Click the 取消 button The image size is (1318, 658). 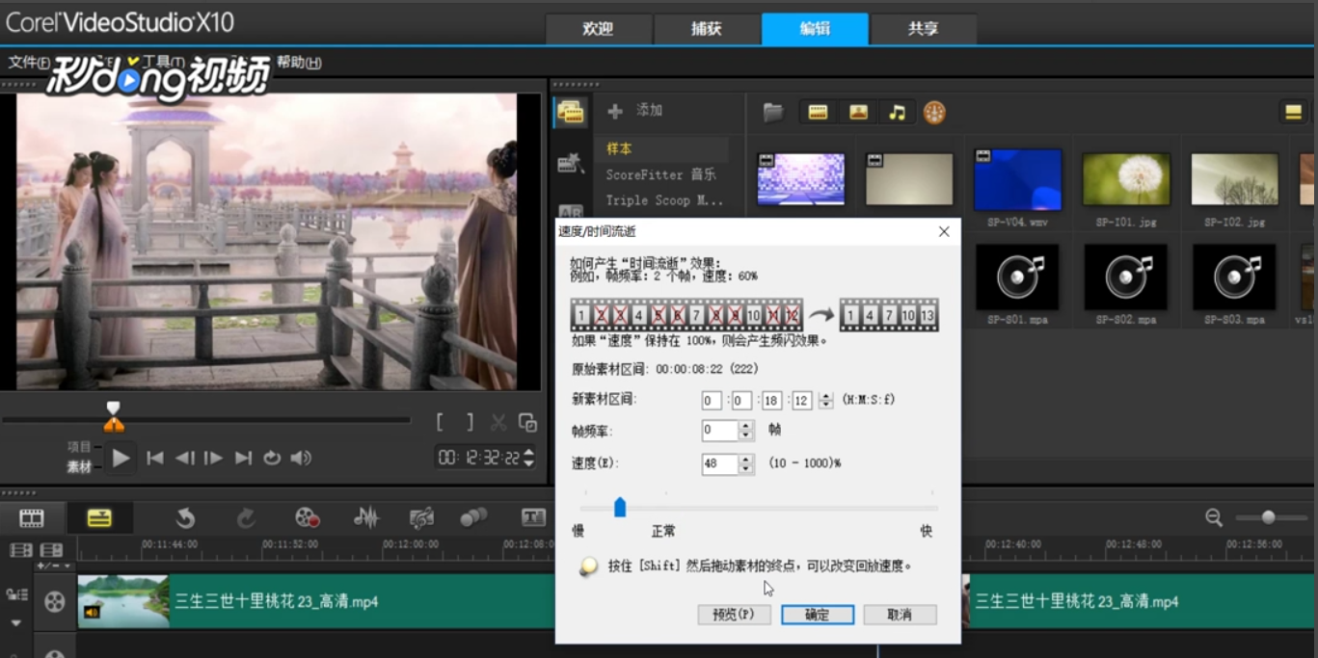[x=900, y=615]
